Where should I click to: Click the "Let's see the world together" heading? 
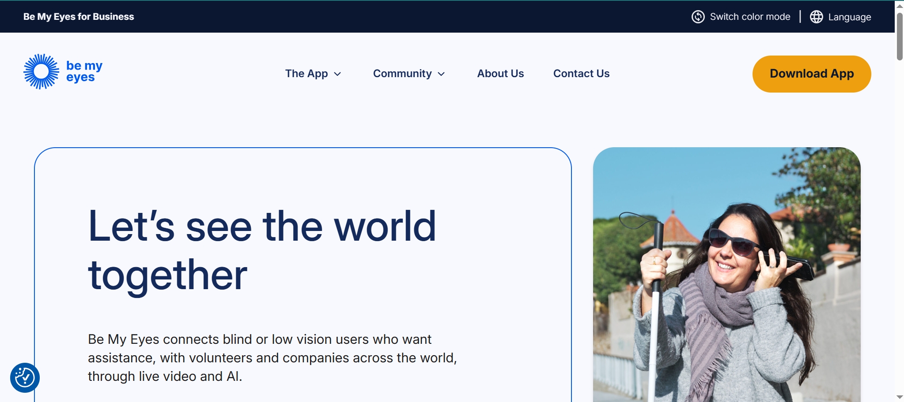(262, 250)
